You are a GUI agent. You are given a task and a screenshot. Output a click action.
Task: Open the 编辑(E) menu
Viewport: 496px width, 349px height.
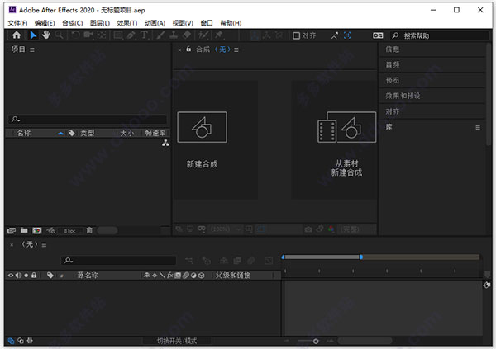[45, 23]
